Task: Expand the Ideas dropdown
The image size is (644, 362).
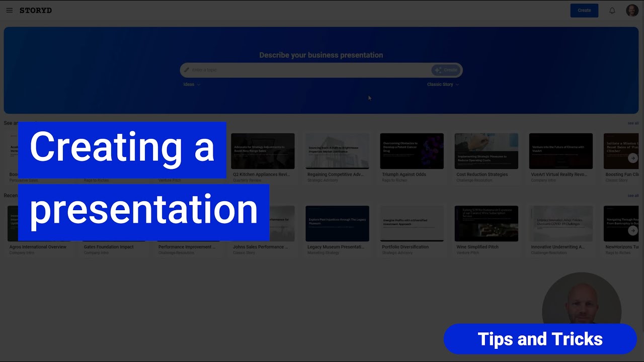Action: (x=192, y=84)
